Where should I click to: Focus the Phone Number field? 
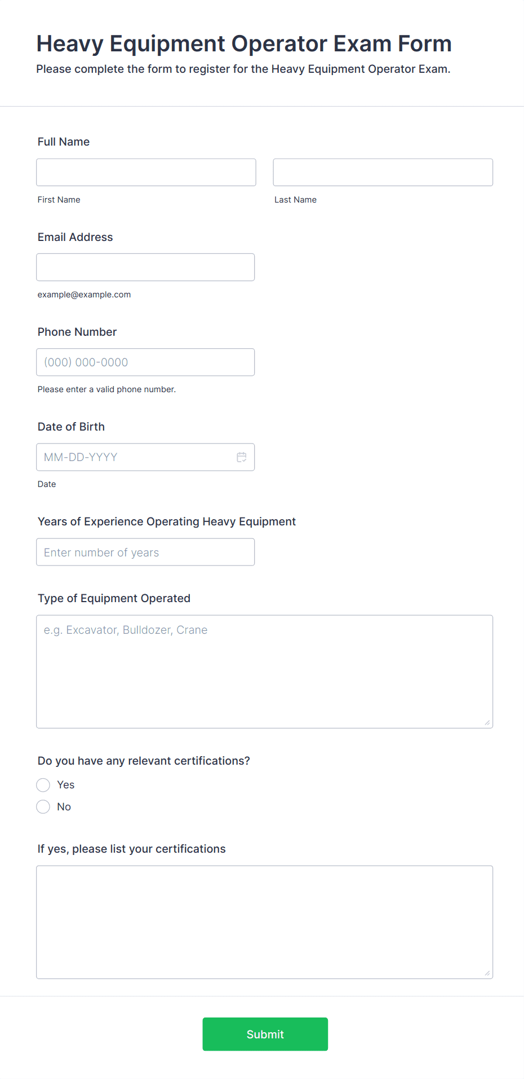pyautogui.click(x=145, y=362)
